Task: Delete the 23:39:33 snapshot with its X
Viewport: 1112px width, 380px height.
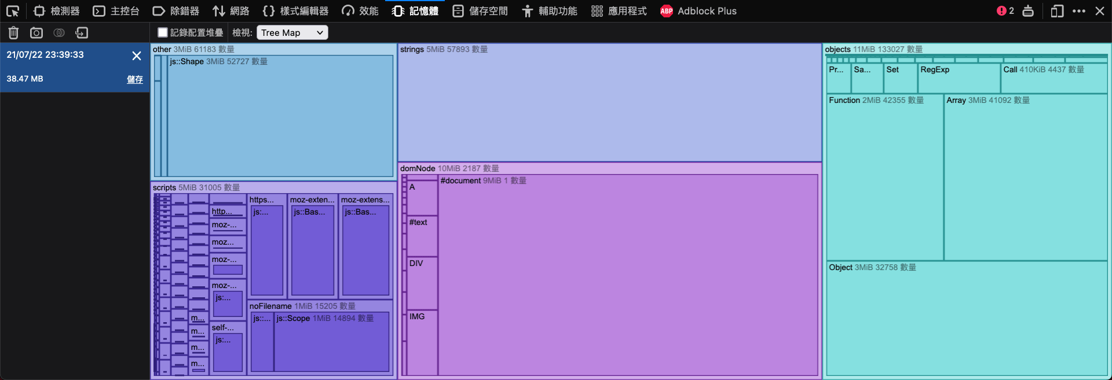Action: click(x=137, y=56)
